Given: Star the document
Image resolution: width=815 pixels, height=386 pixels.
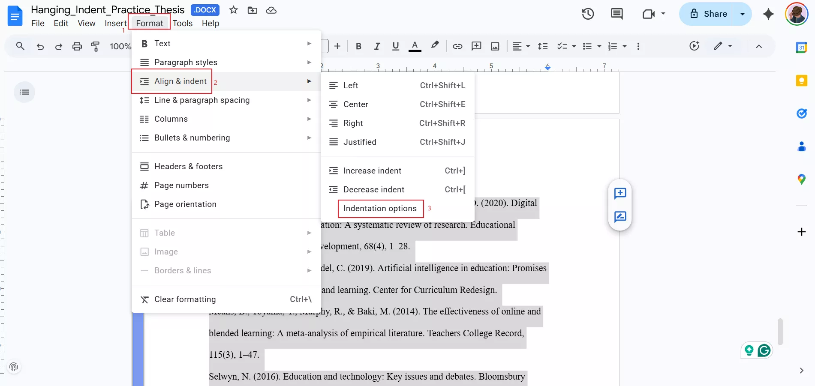Looking at the screenshot, I should click(234, 10).
